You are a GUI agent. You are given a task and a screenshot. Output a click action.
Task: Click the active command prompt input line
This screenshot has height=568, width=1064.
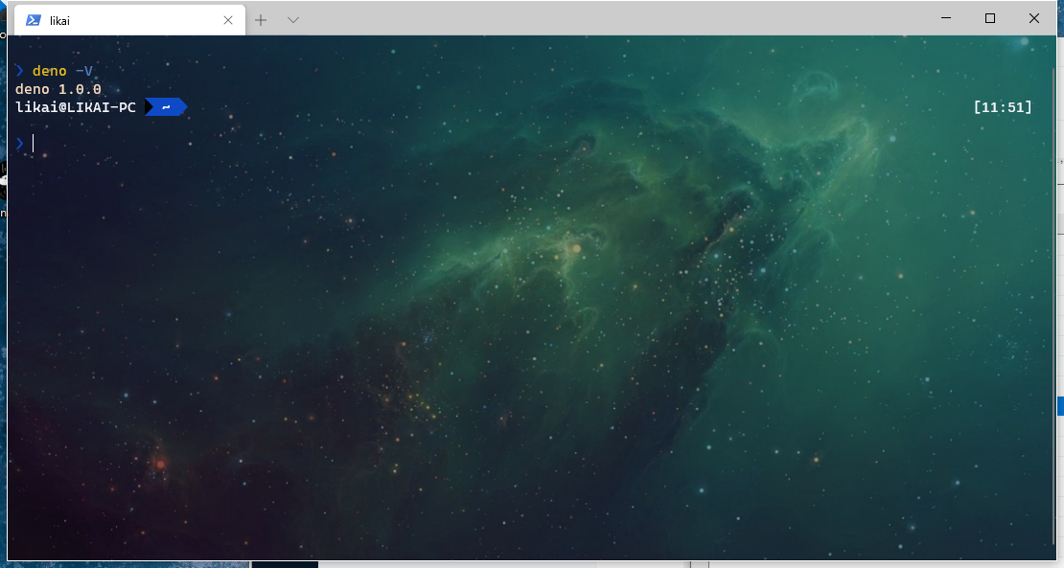coord(532,143)
